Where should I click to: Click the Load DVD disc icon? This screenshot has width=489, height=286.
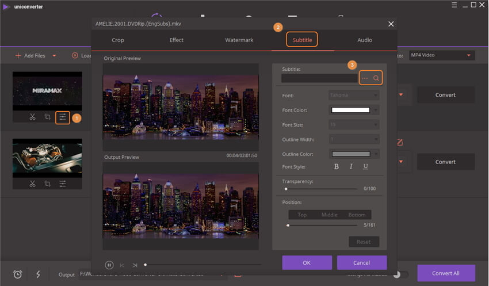[75, 55]
